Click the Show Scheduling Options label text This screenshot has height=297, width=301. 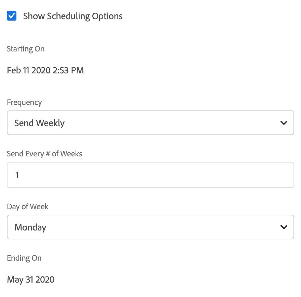click(73, 16)
